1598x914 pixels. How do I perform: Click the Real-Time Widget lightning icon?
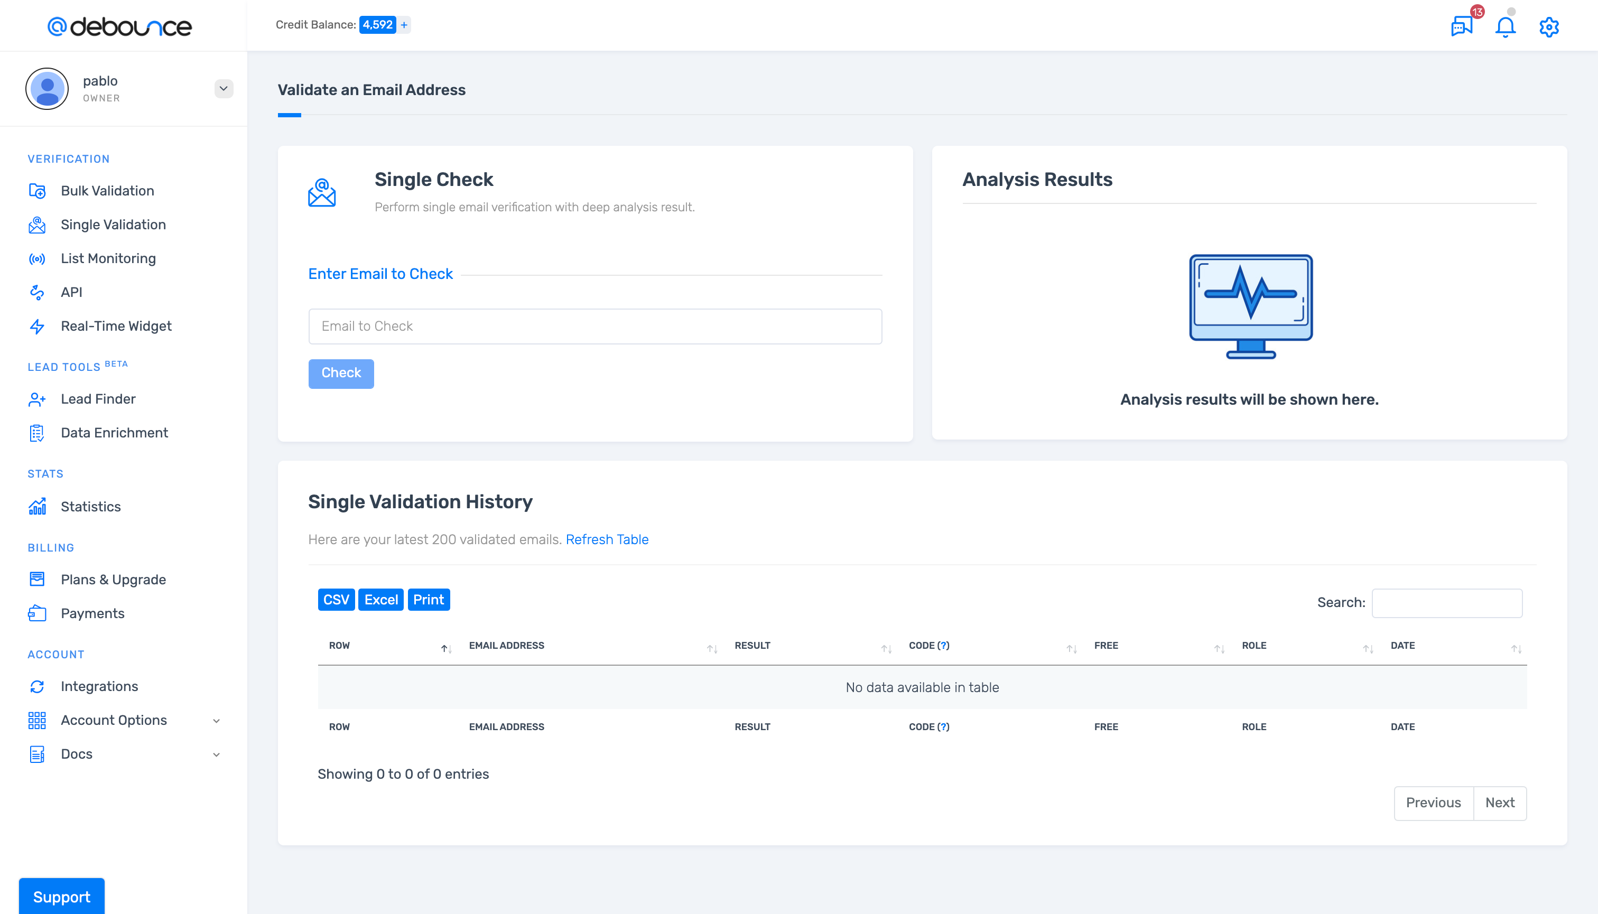point(37,327)
